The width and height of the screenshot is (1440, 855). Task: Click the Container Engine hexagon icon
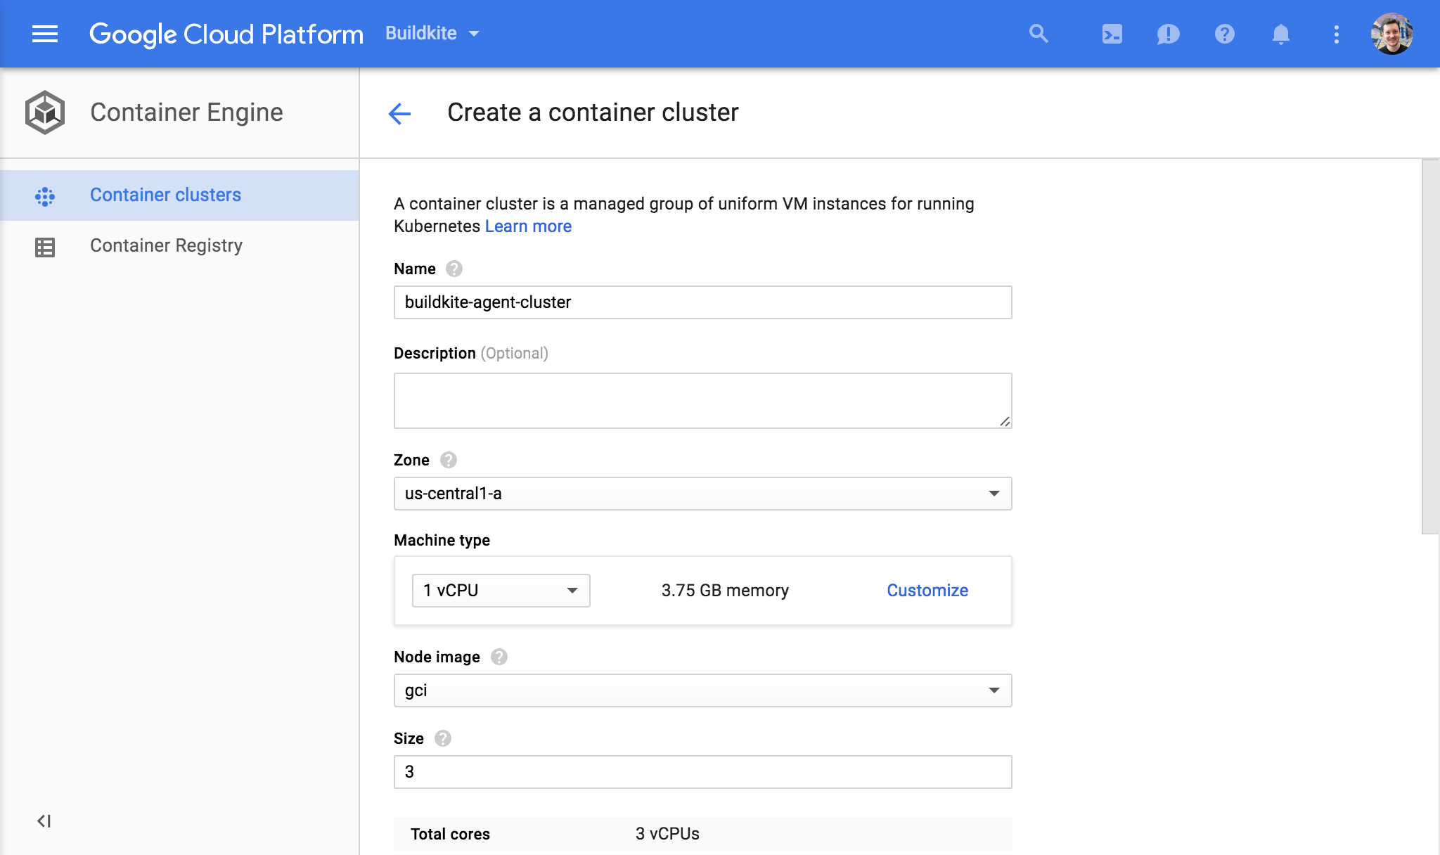click(45, 112)
